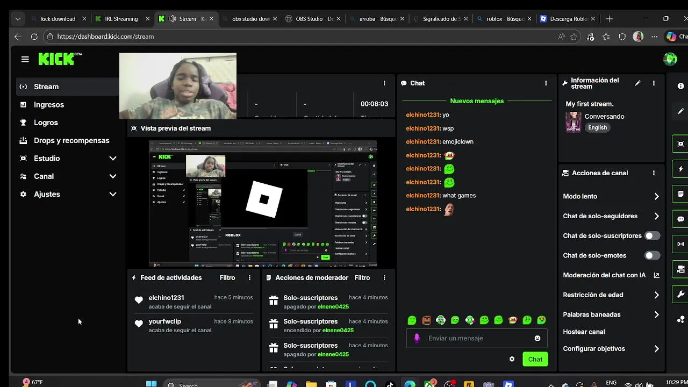
Task: Toggle the lightning activity feed widget icon
Action: (680, 169)
